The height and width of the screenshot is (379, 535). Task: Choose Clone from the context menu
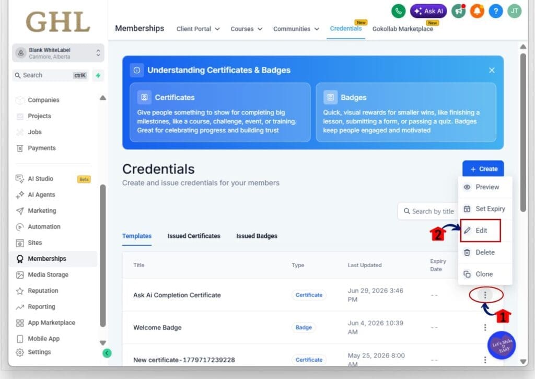[485, 274]
